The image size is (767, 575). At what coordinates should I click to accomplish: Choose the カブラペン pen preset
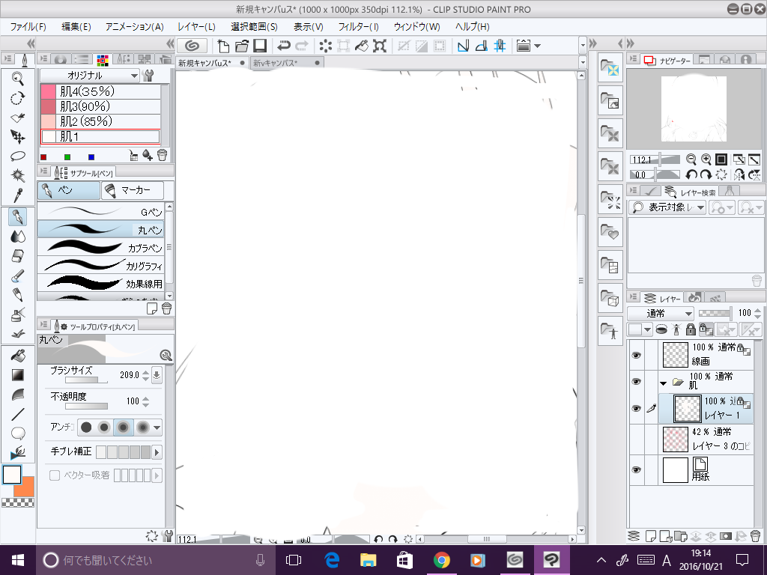(101, 247)
